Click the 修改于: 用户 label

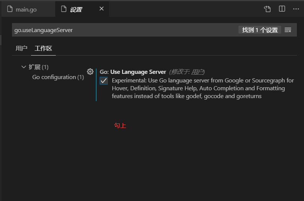coord(187,72)
